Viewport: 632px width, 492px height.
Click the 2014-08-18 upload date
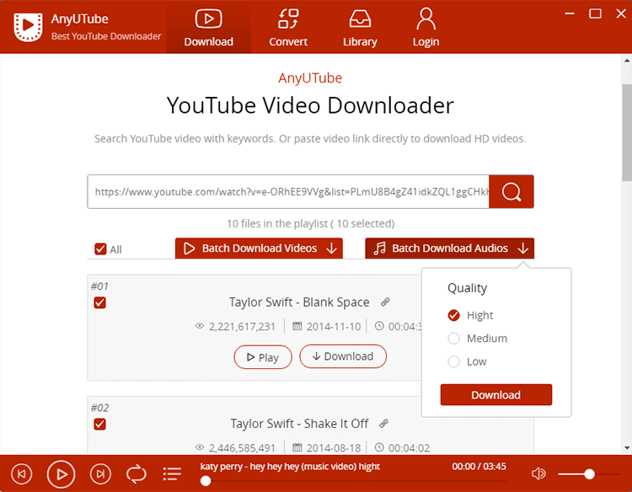[x=334, y=448]
